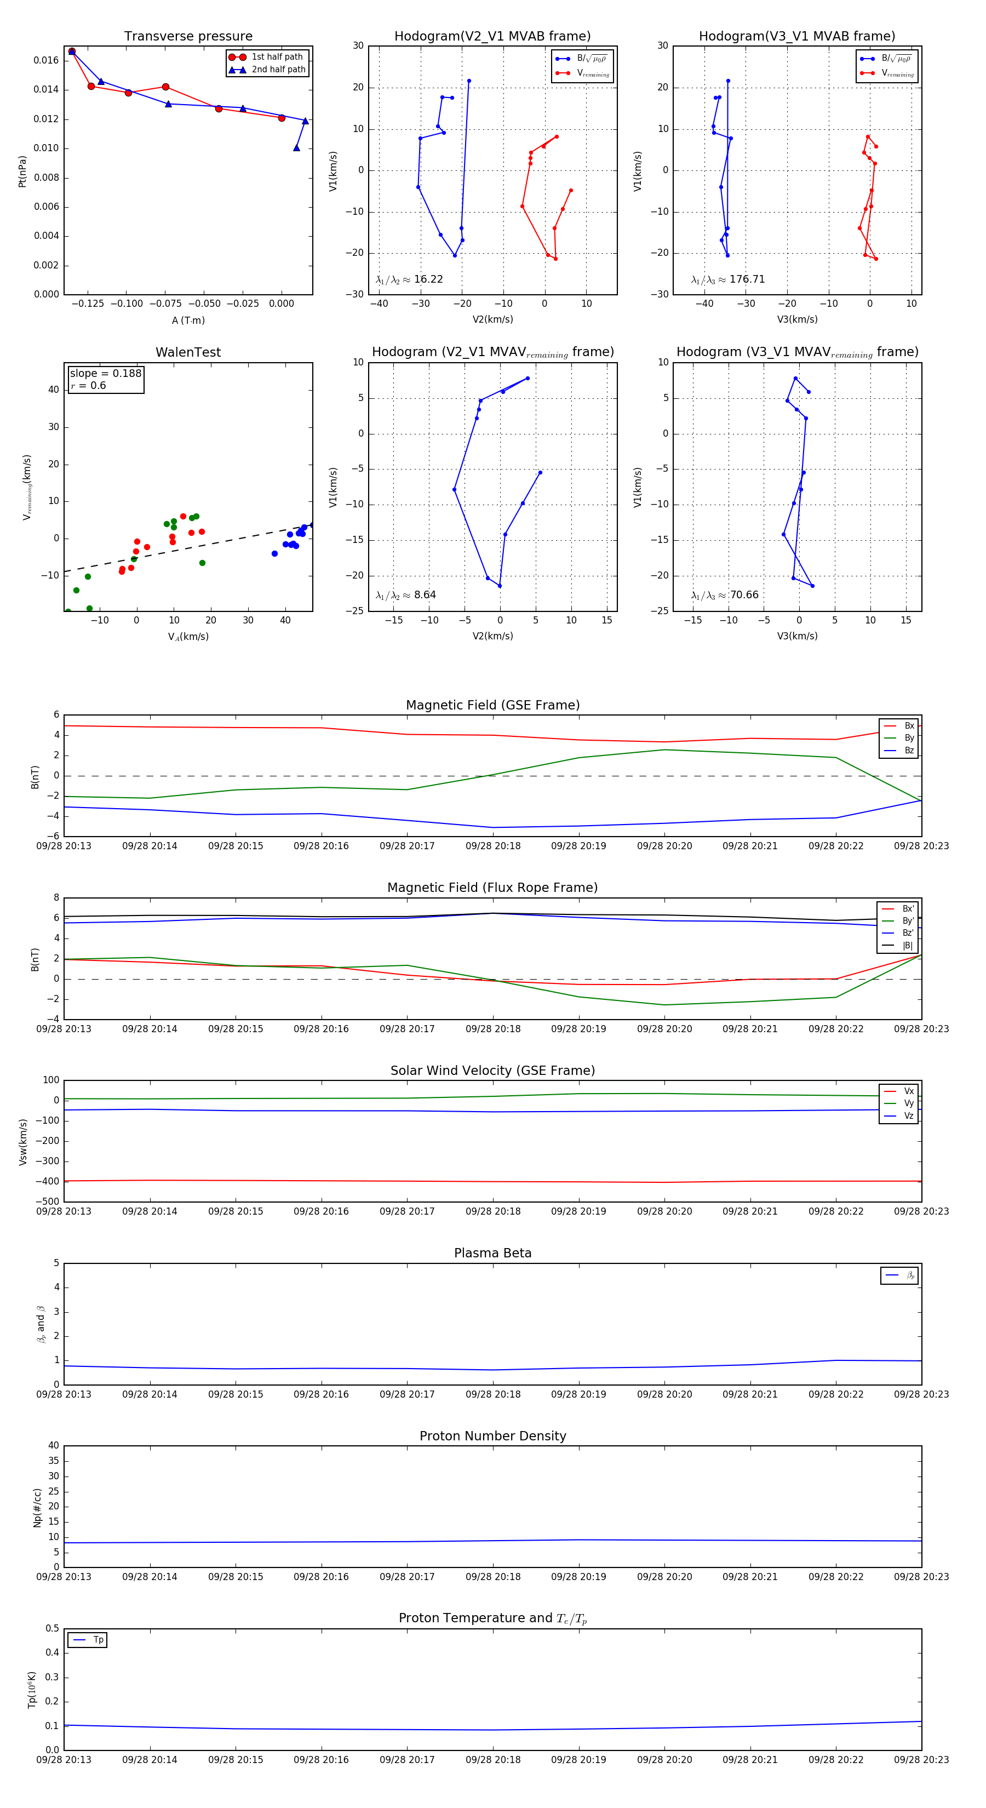The image size is (986, 1808).
Task: Click the 'Proton Temperature and Te/Tp' title
Action: [492, 1618]
